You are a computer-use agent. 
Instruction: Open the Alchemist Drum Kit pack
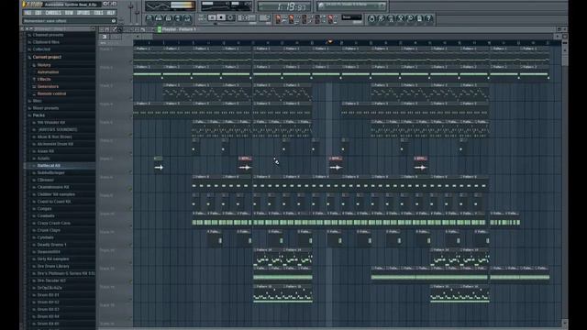pyautogui.click(x=55, y=144)
